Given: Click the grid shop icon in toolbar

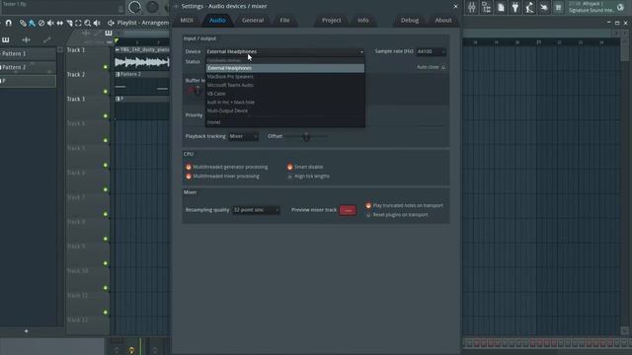Looking at the screenshot, I should pos(558,7).
